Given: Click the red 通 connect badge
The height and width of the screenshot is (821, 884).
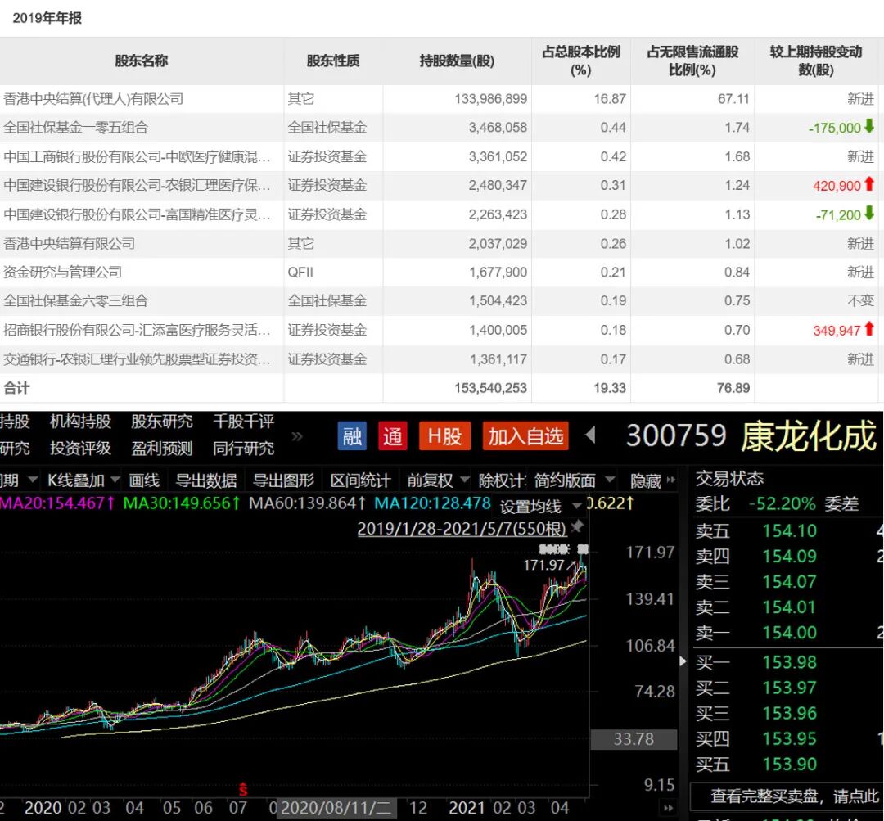Looking at the screenshot, I should pos(392,435).
